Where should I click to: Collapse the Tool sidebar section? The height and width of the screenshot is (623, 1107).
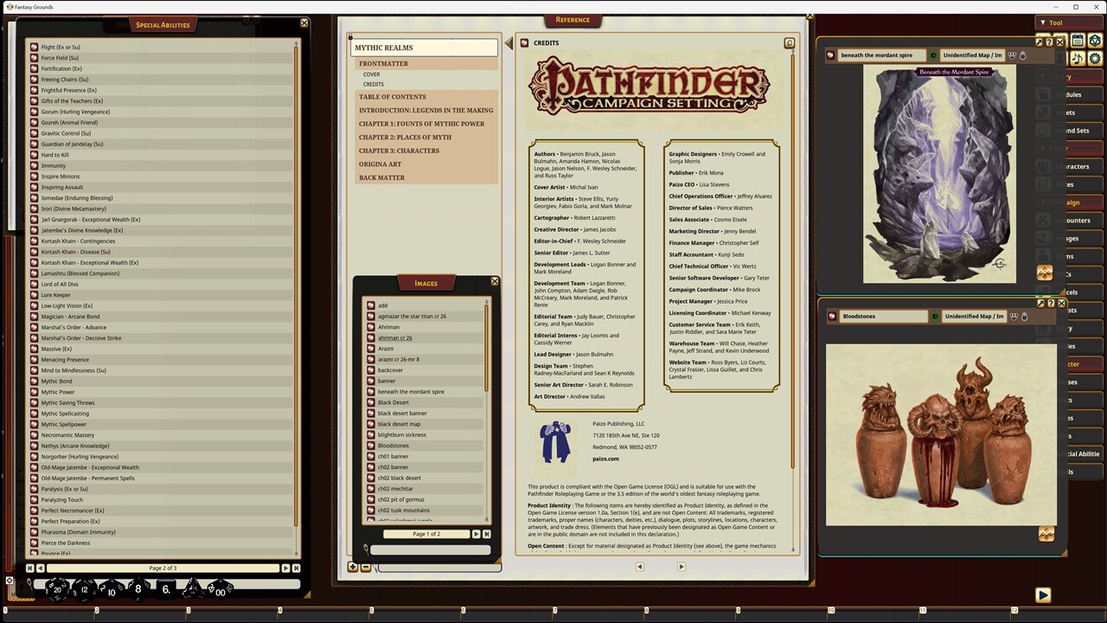1043,22
